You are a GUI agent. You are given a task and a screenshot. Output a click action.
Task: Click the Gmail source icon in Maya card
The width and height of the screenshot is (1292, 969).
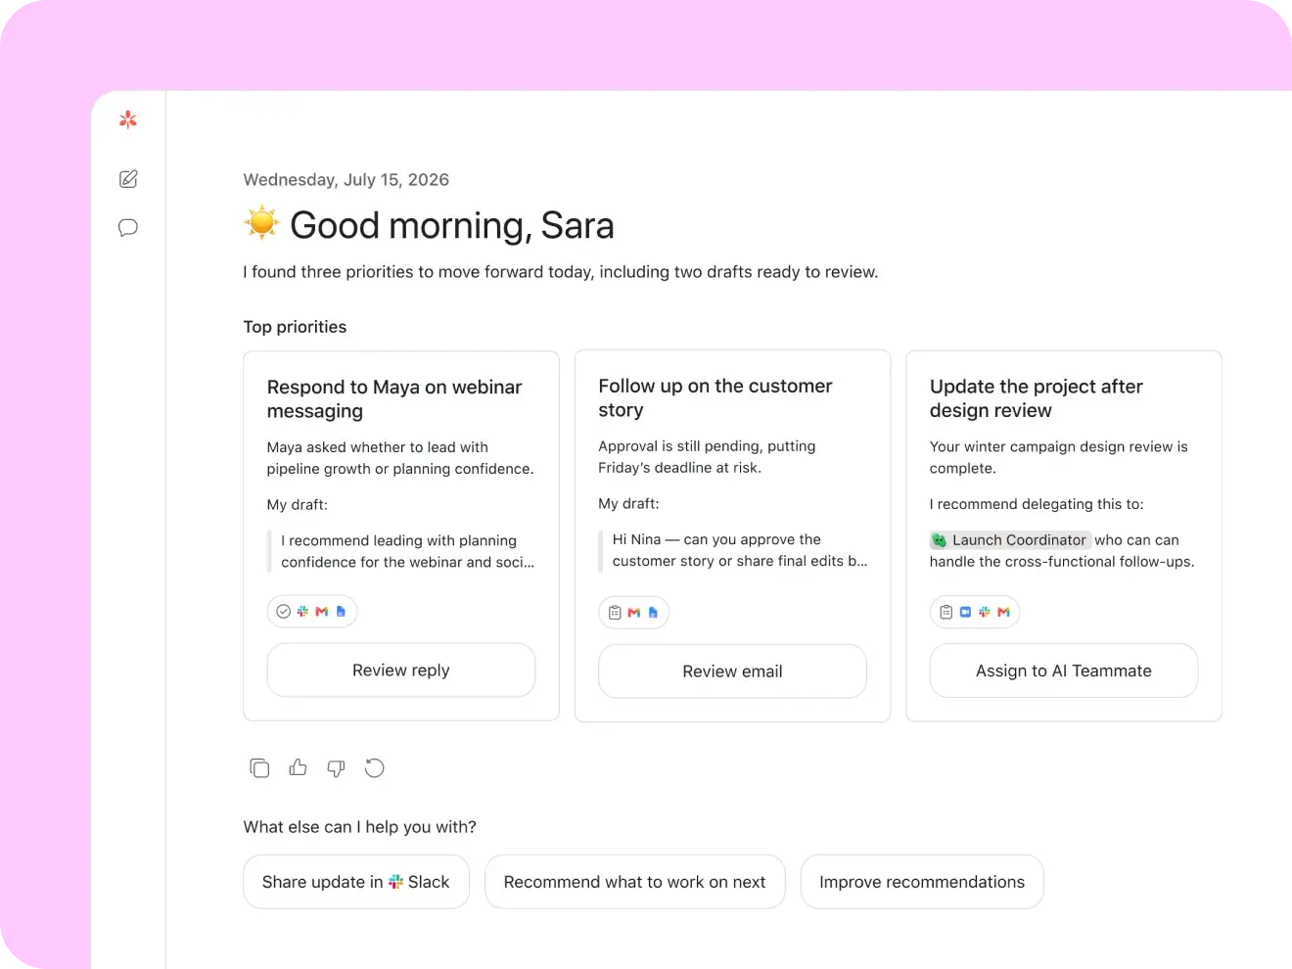(x=321, y=612)
